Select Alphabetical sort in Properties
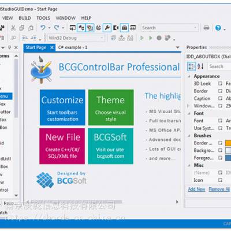 (200, 66)
